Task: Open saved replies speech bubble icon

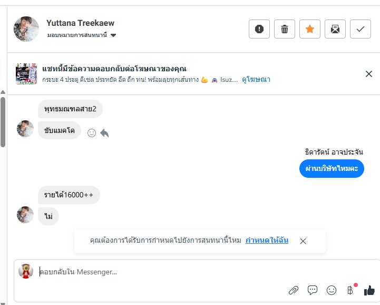Action: coord(313,290)
